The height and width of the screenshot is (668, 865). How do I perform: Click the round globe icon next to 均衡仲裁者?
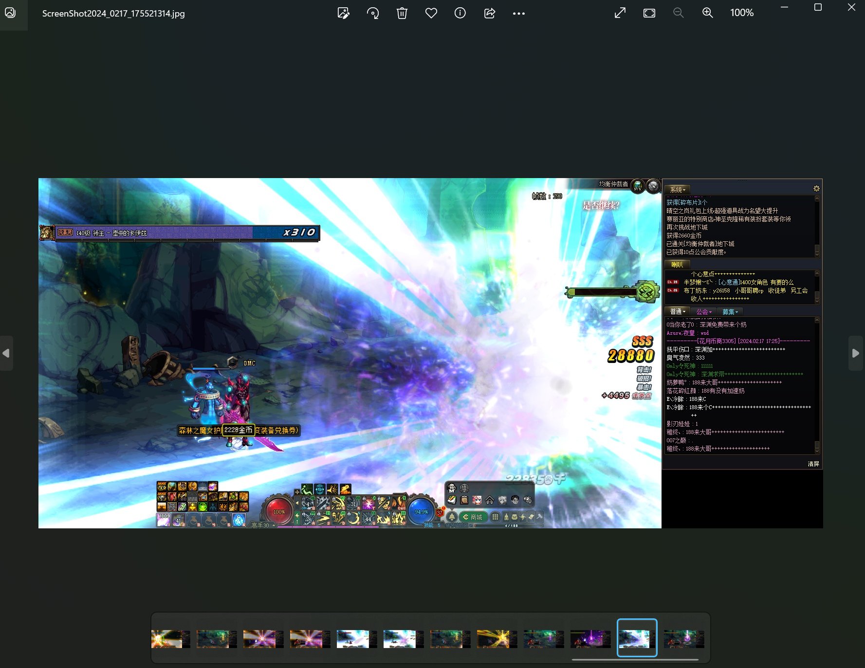click(638, 185)
